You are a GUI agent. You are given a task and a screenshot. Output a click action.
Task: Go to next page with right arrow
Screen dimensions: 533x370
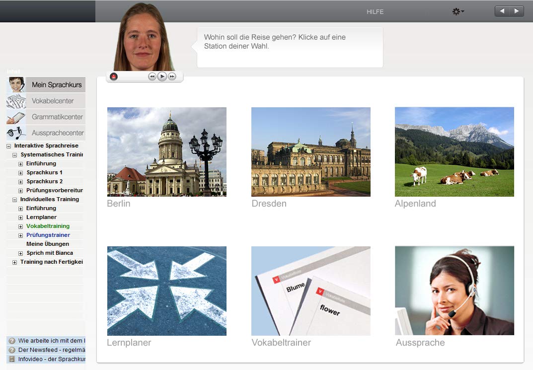pyautogui.click(x=516, y=11)
